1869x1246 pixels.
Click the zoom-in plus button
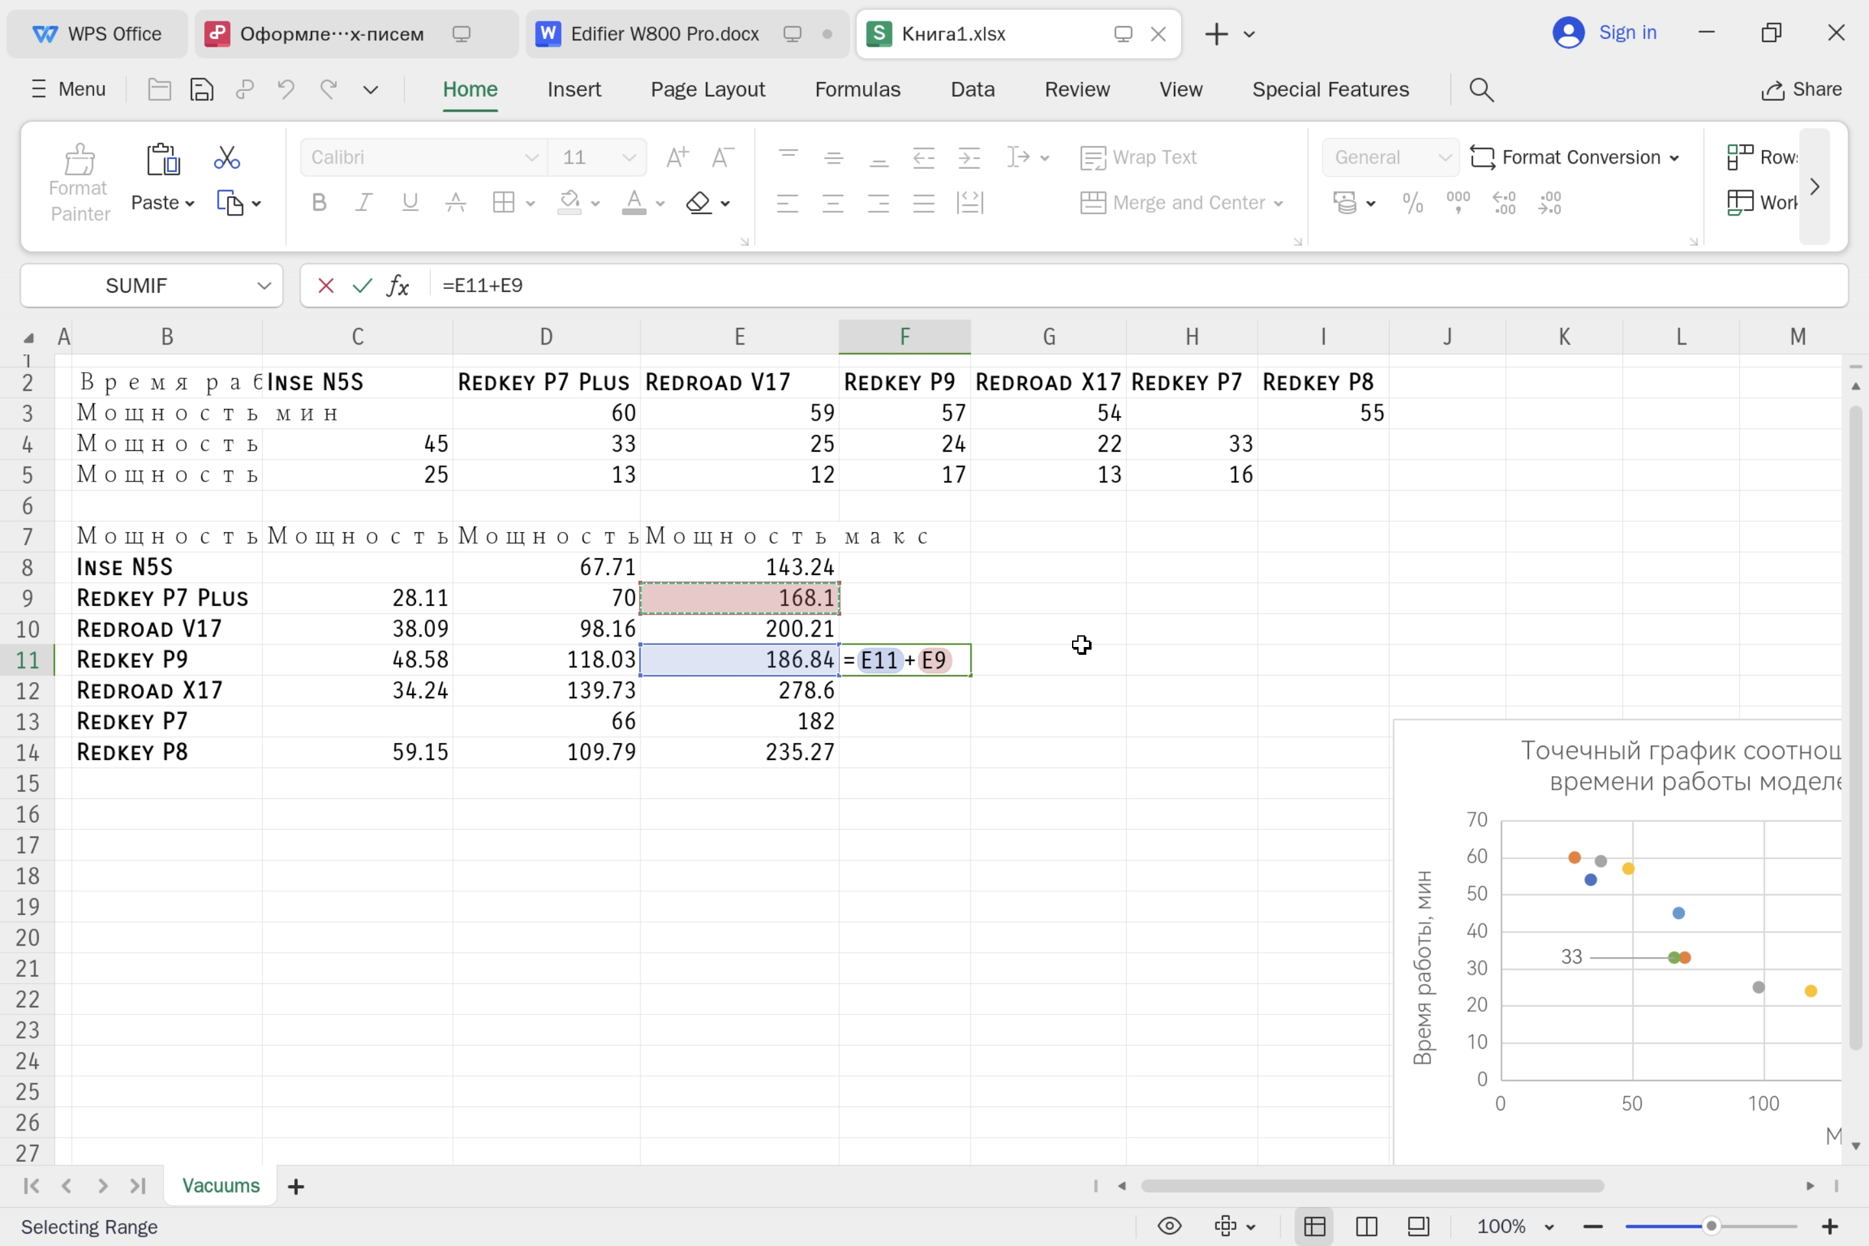[1830, 1226]
